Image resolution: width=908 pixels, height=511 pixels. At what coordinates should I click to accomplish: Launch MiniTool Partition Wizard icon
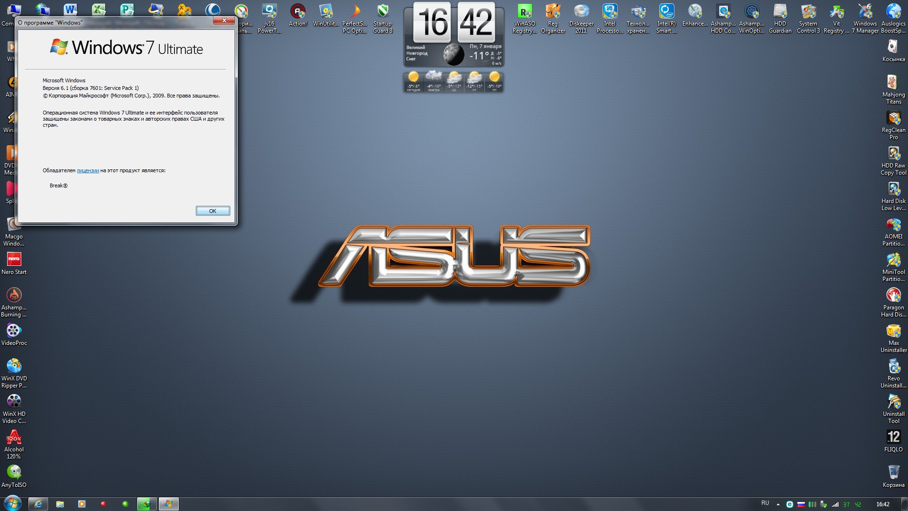pos(893,267)
